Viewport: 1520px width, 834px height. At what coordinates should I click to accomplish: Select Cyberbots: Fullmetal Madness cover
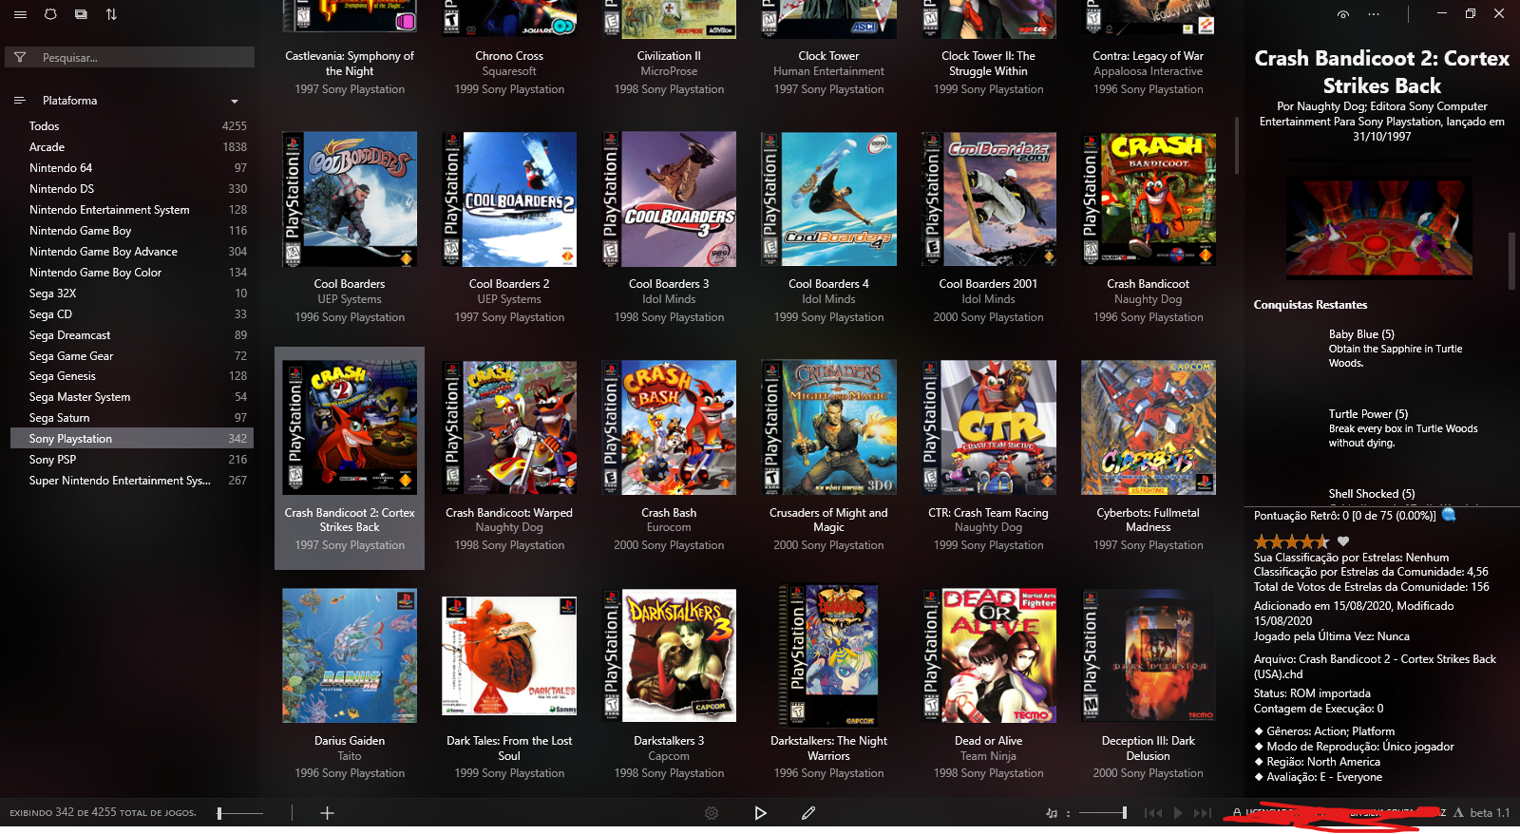coord(1149,427)
